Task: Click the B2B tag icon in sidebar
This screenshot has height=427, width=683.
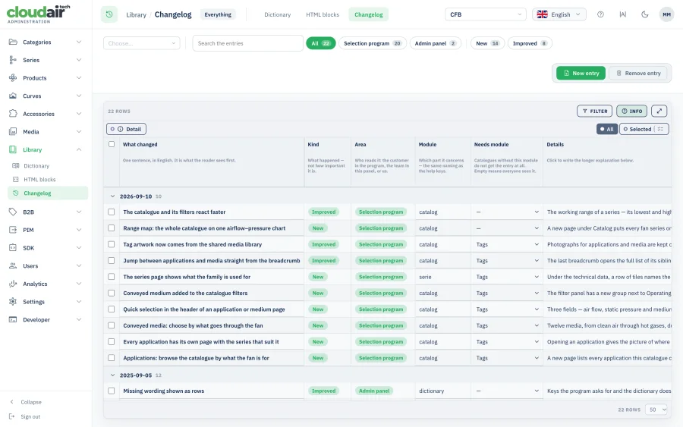Action: [13, 212]
